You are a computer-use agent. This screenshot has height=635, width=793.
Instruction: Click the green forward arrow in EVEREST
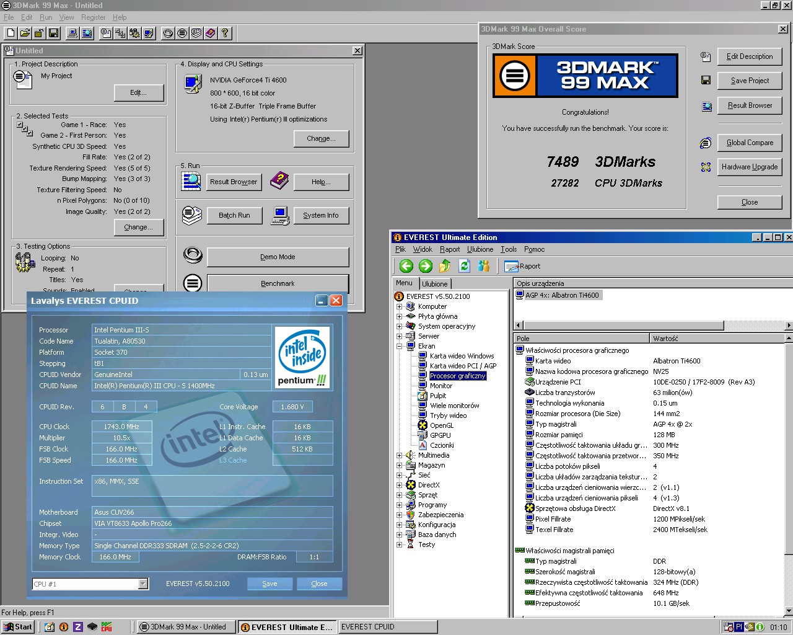426,266
